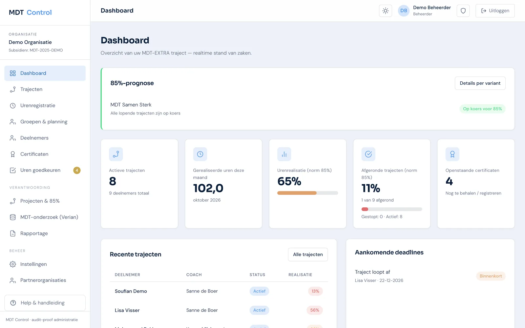Image resolution: width=525 pixels, height=328 pixels.
Task: Click the COACH column header
Action: pyautogui.click(x=194, y=275)
